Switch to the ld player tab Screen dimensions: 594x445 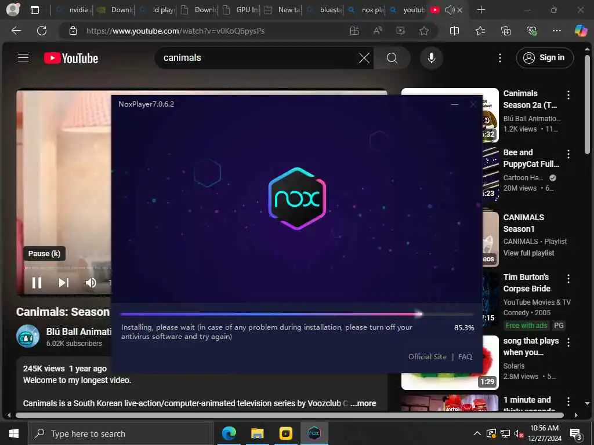pyautogui.click(x=156, y=10)
